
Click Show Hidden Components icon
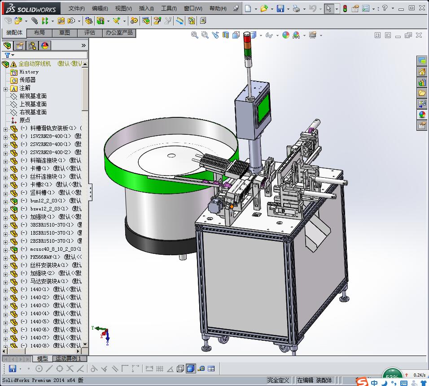pos(88,21)
